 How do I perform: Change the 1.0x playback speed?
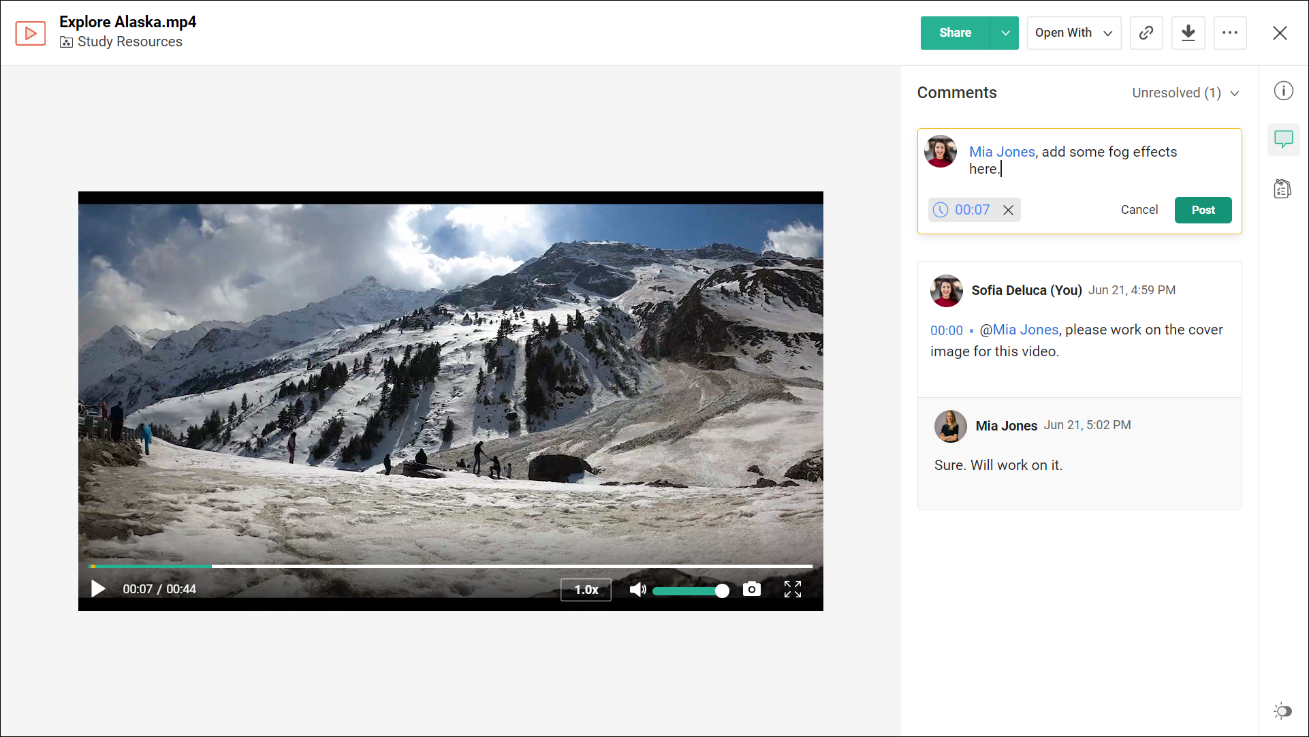pyautogui.click(x=586, y=590)
